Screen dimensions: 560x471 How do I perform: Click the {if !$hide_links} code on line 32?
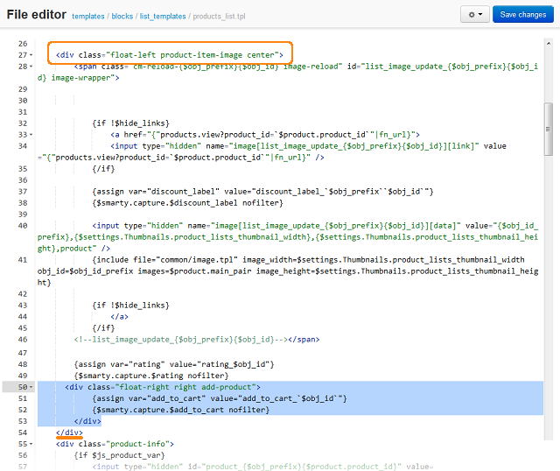(130, 123)
